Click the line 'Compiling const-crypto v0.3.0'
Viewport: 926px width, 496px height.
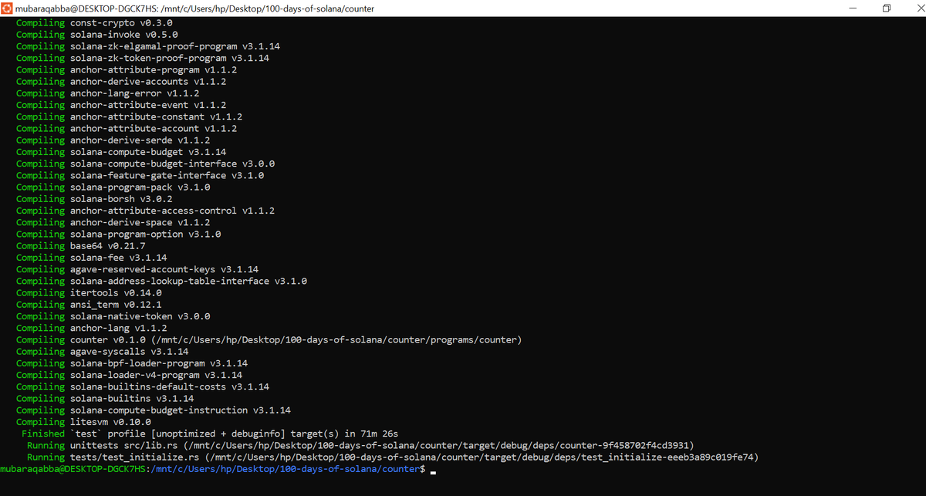[94, 22]
